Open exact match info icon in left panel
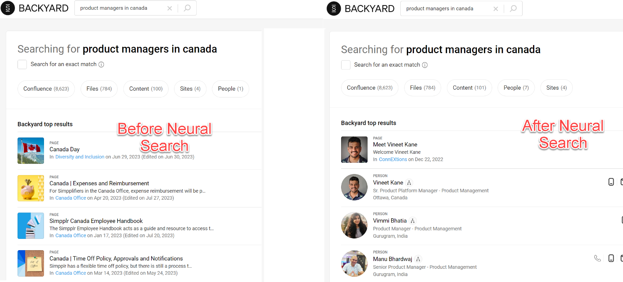The image size is (623, 282). point(101,64)
